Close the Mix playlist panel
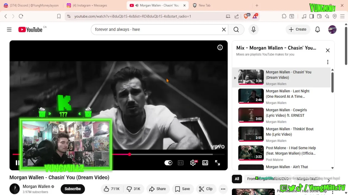Screen dimensions: 348x195 [328, 50]
